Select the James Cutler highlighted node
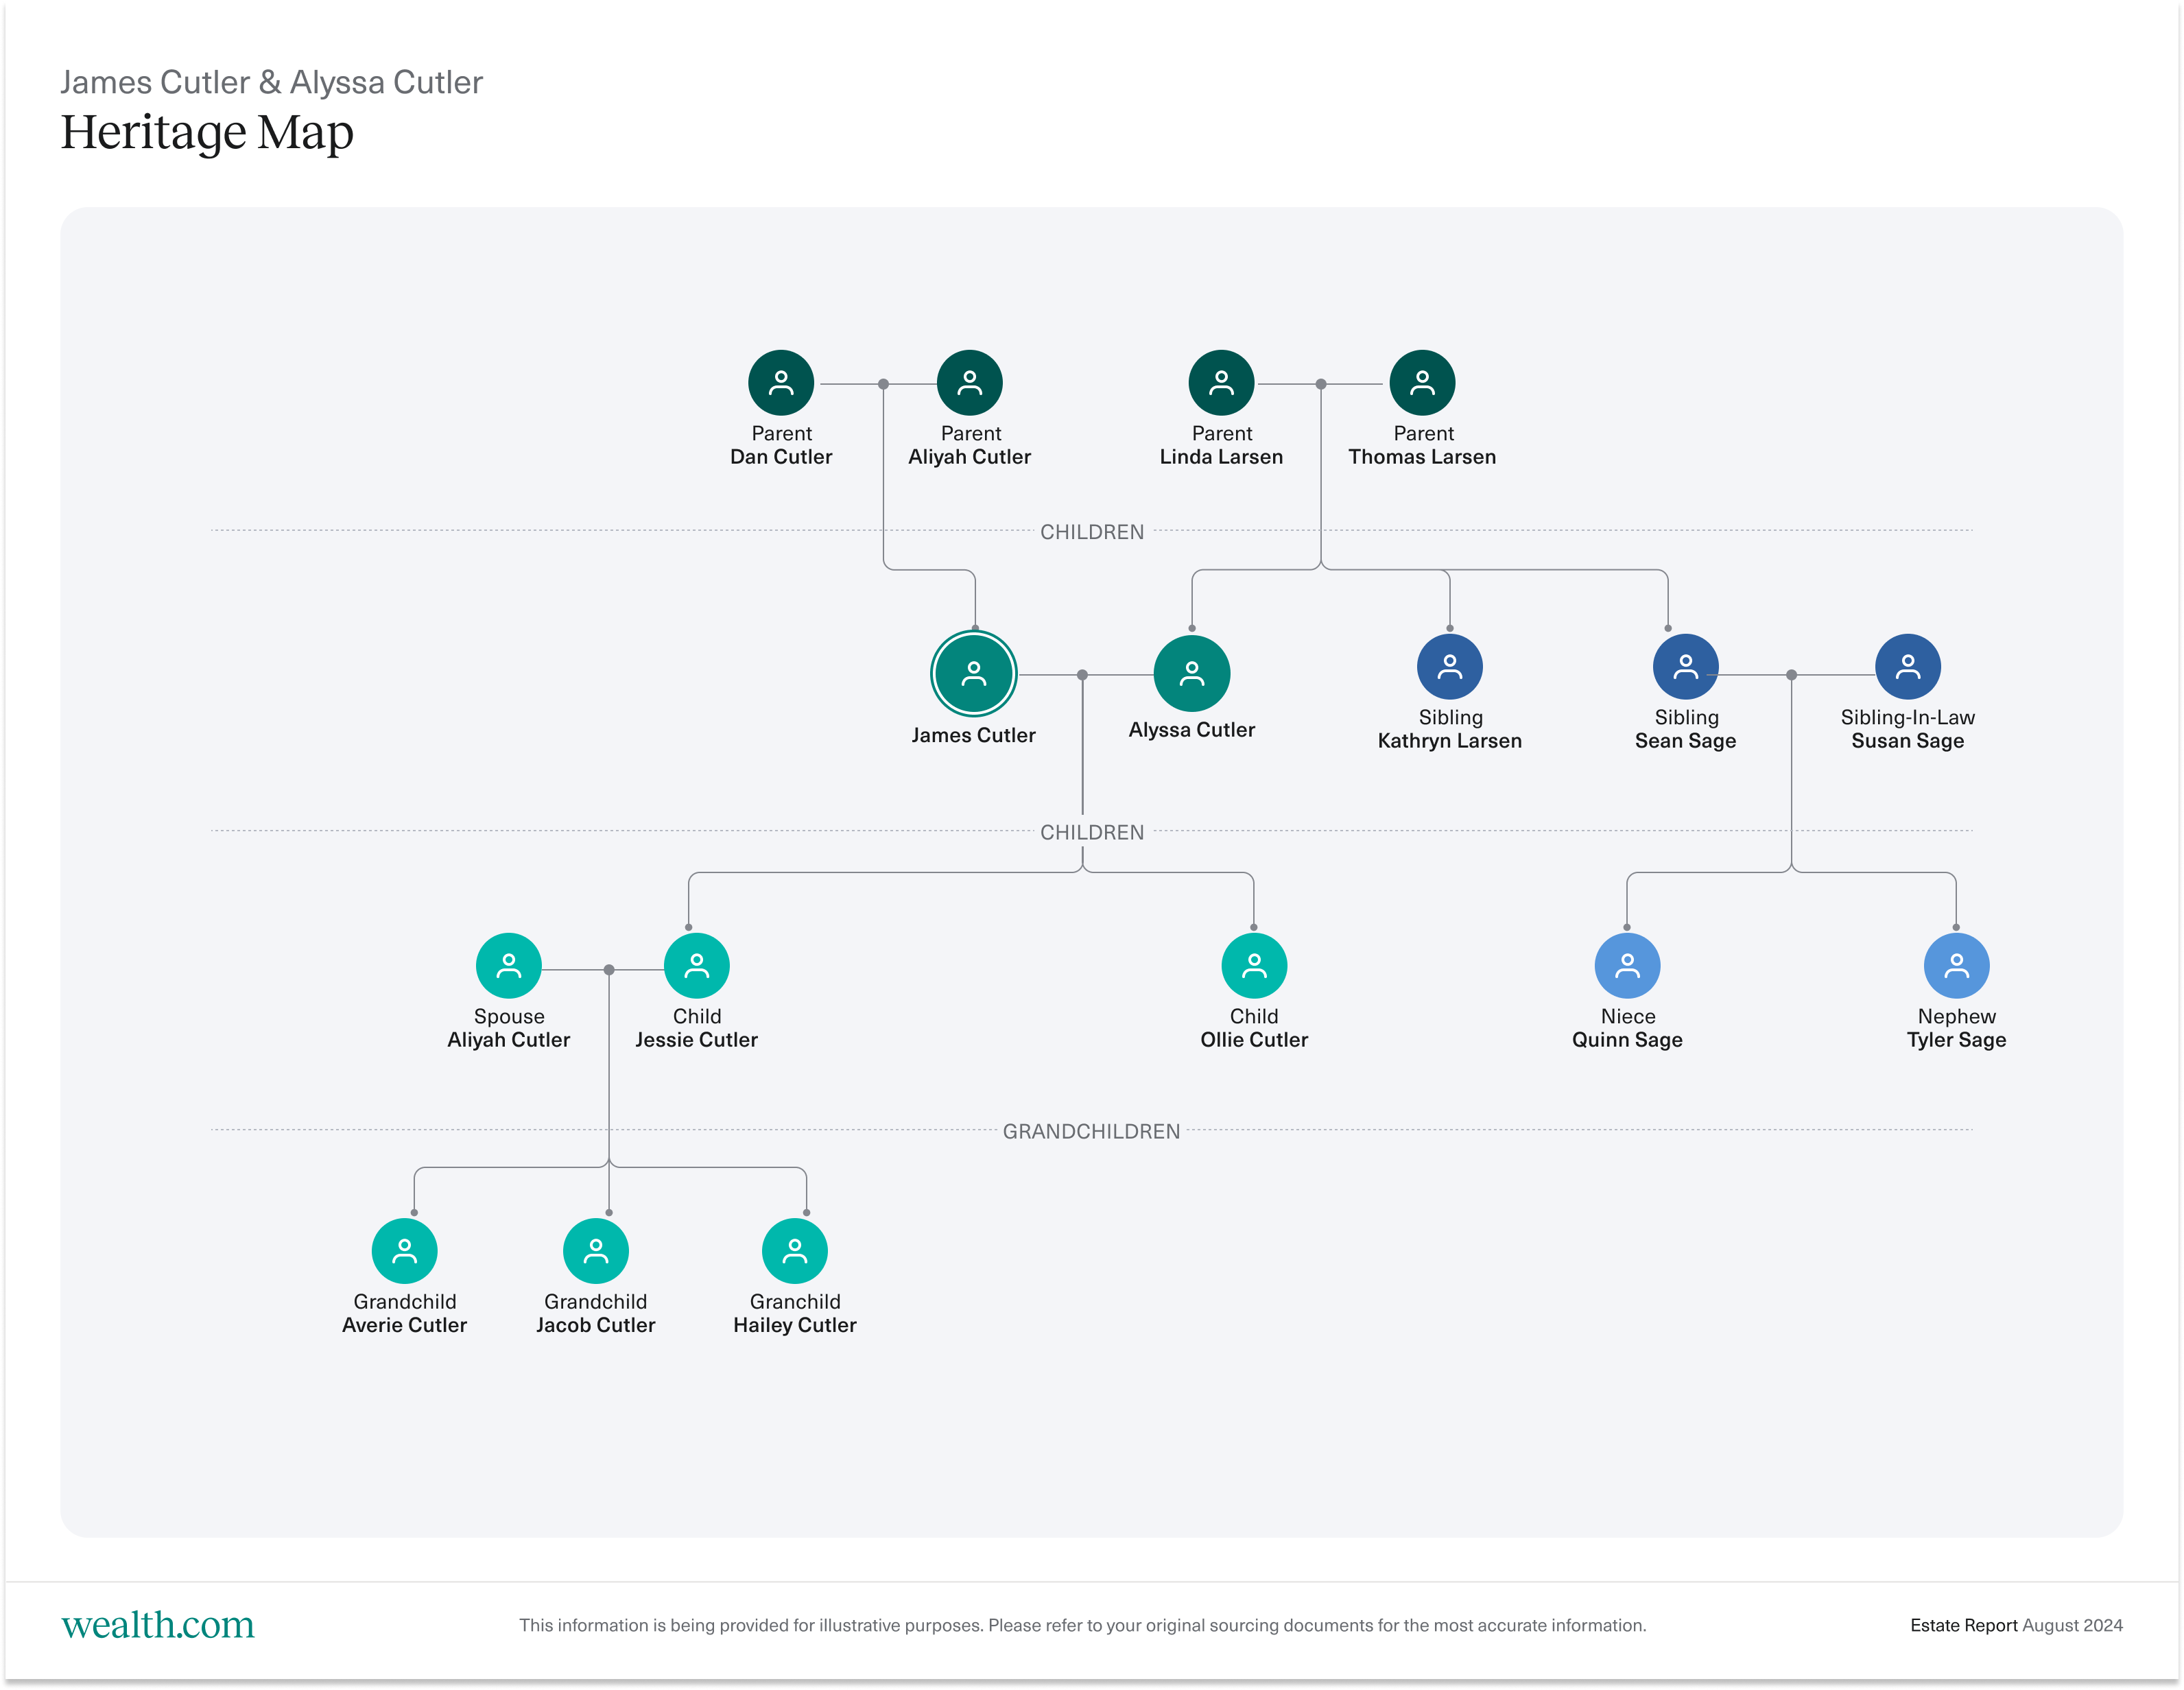 click(x=973, y=673)
